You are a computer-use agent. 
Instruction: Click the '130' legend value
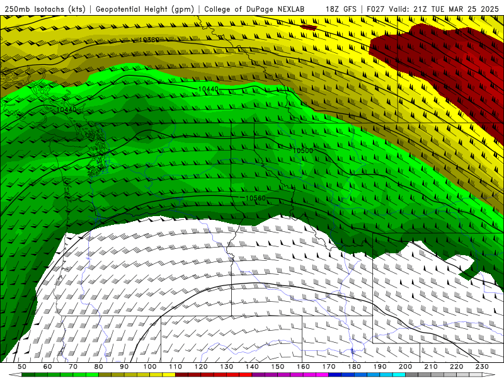click(227, 367)
